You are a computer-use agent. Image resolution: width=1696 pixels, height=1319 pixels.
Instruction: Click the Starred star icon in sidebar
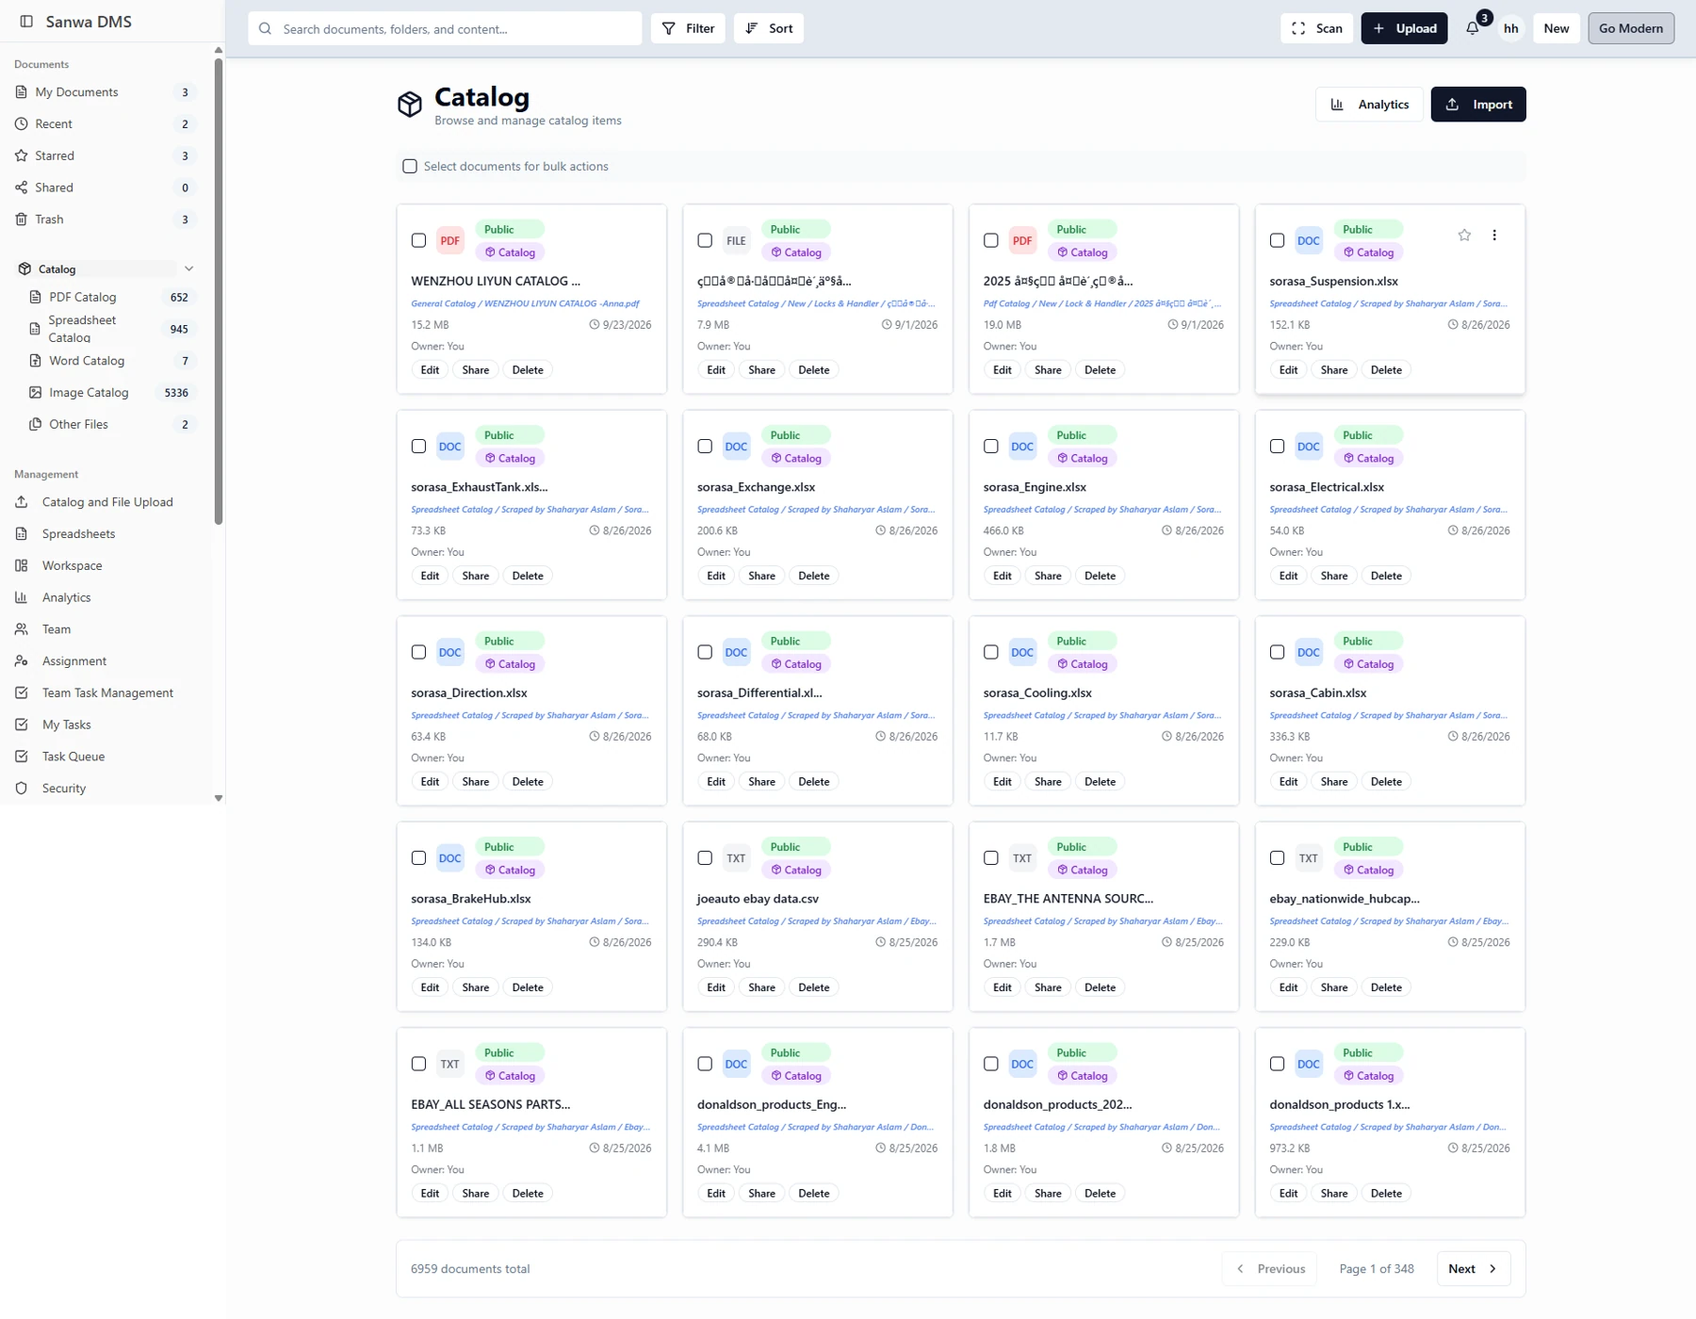22,155
